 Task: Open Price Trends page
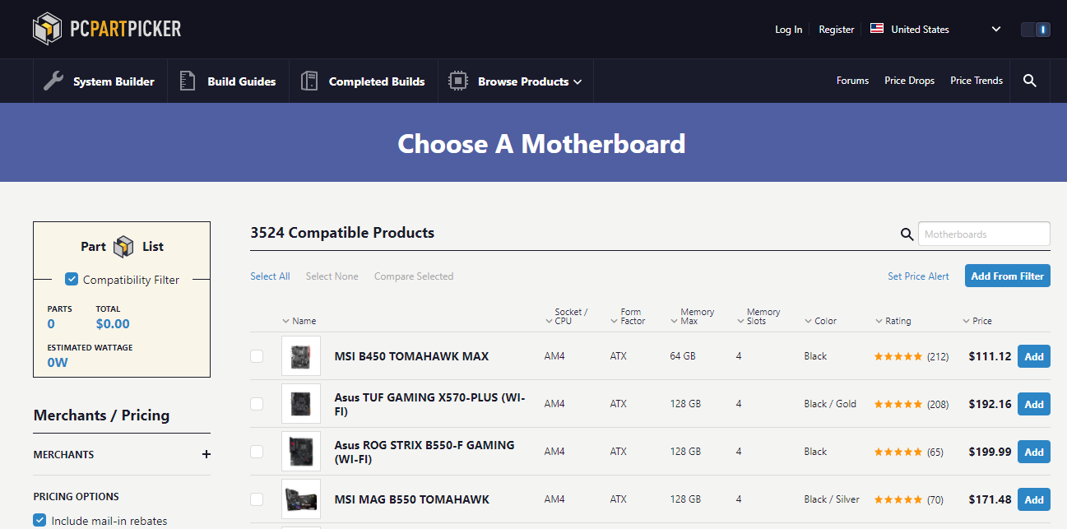click(x=977, y=81)
